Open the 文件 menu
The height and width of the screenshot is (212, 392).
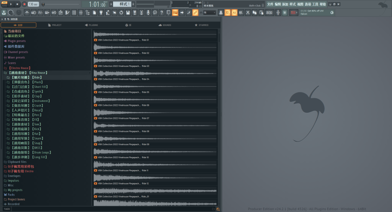tap(270, 4)
